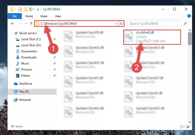195x135 pixels.
Task: Click the ctcdshell.dll gear file icon
Action: 129,36
